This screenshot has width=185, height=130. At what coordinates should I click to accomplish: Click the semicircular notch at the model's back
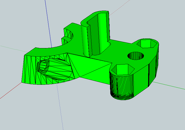pyautogui.click(x=68, y=36)
